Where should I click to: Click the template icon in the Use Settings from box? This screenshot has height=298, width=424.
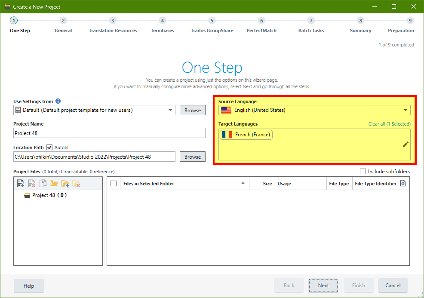pos(18,110)
